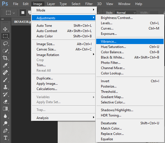Image resolution: width=165 pixels, height=143 pixels.
Task: Open the Style dropdown set to Normal
Action: [x=125, y=13]
